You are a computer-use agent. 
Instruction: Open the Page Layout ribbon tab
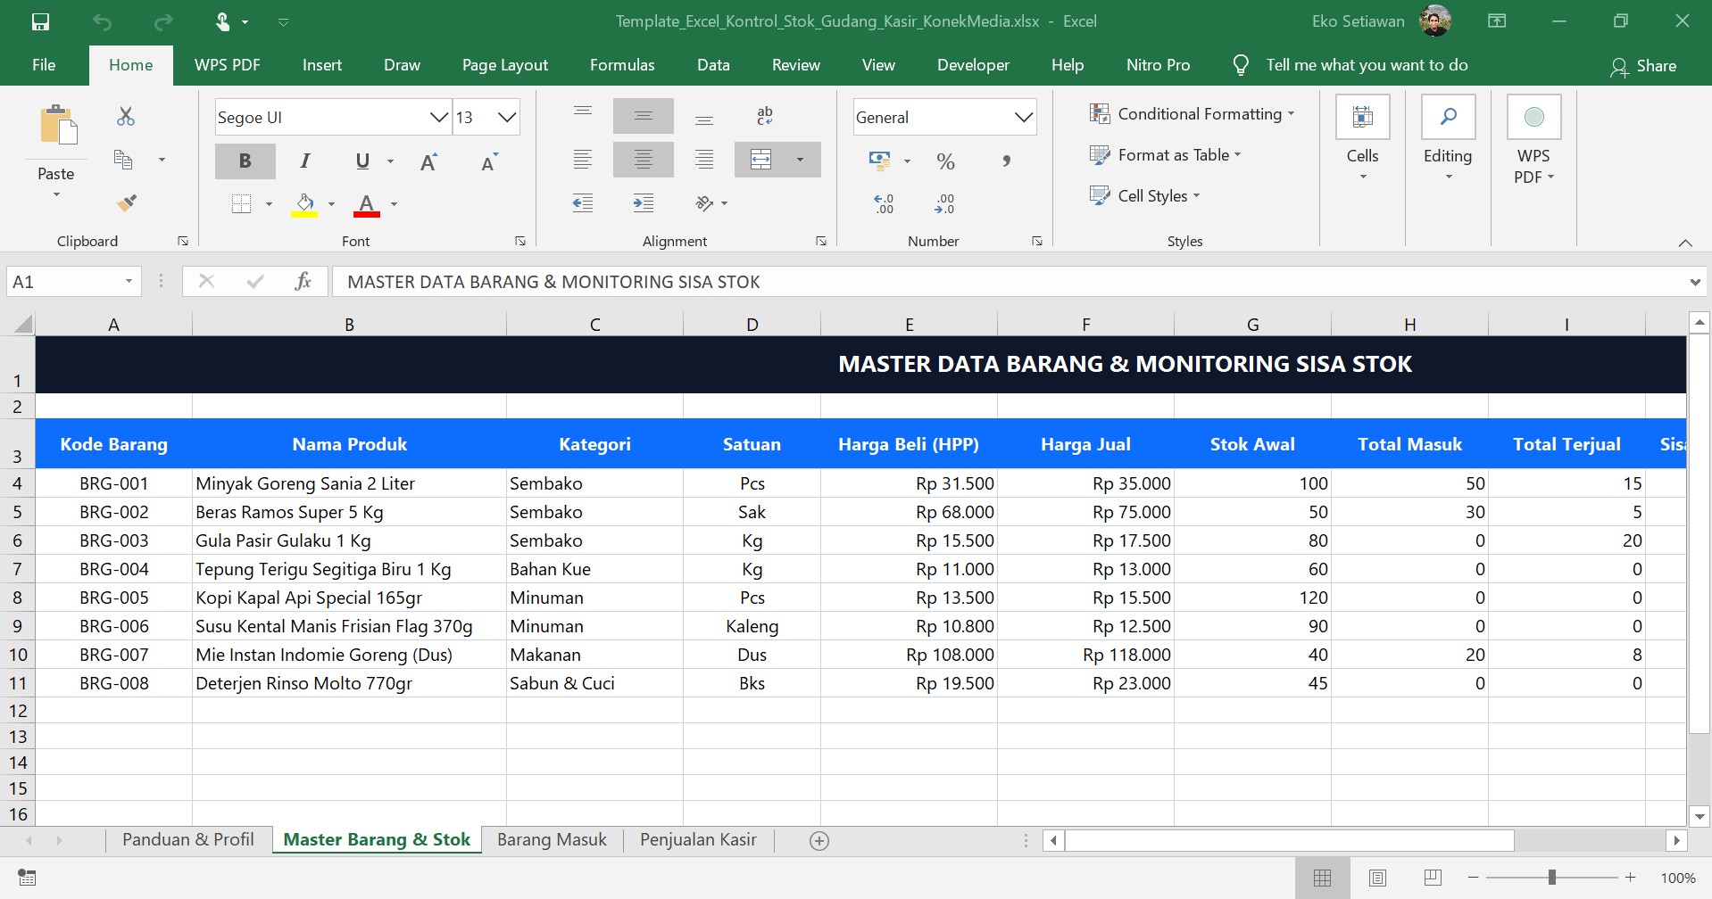click(x=505, y=65)
